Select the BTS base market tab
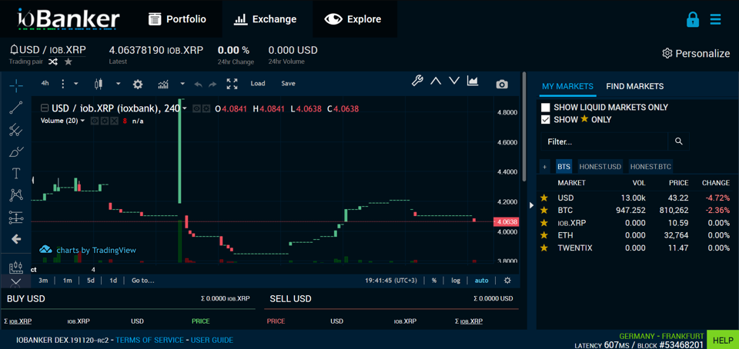The height and width of the screenshot is (349, 739). point(563,166)
